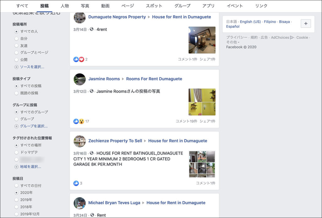322x218 pixels.
Task: Open Zechienze Property To Sell link
Action: pos(115,141)
